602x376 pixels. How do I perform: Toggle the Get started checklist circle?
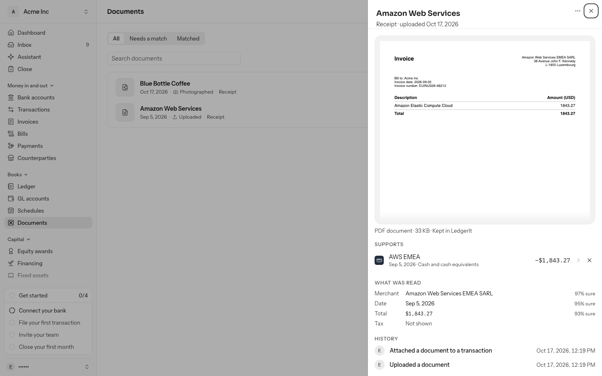tap(12, 295)
